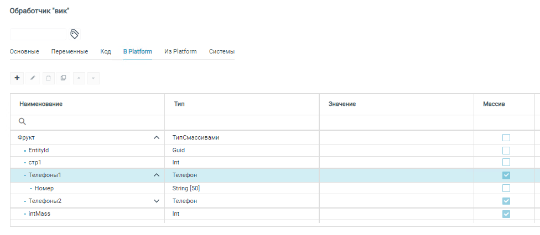The width and height of the screenshot is (540, 235).
Task: Toggle Массив checkbox for Фрукт row
Action: click(506, 137)
